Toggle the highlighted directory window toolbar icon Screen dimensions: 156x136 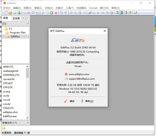click(121, 13)
